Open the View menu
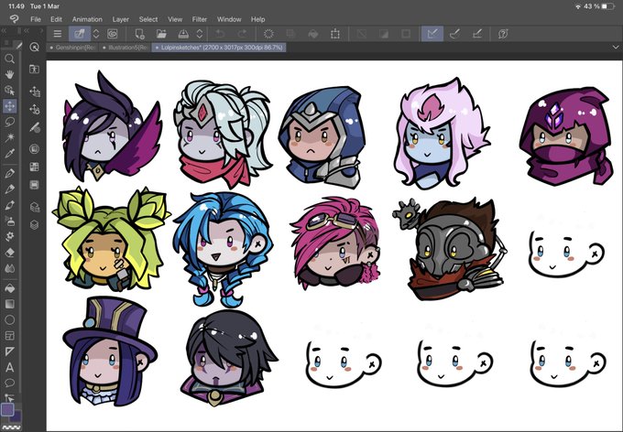Screen dimensions: 623x432 point(175,19)
